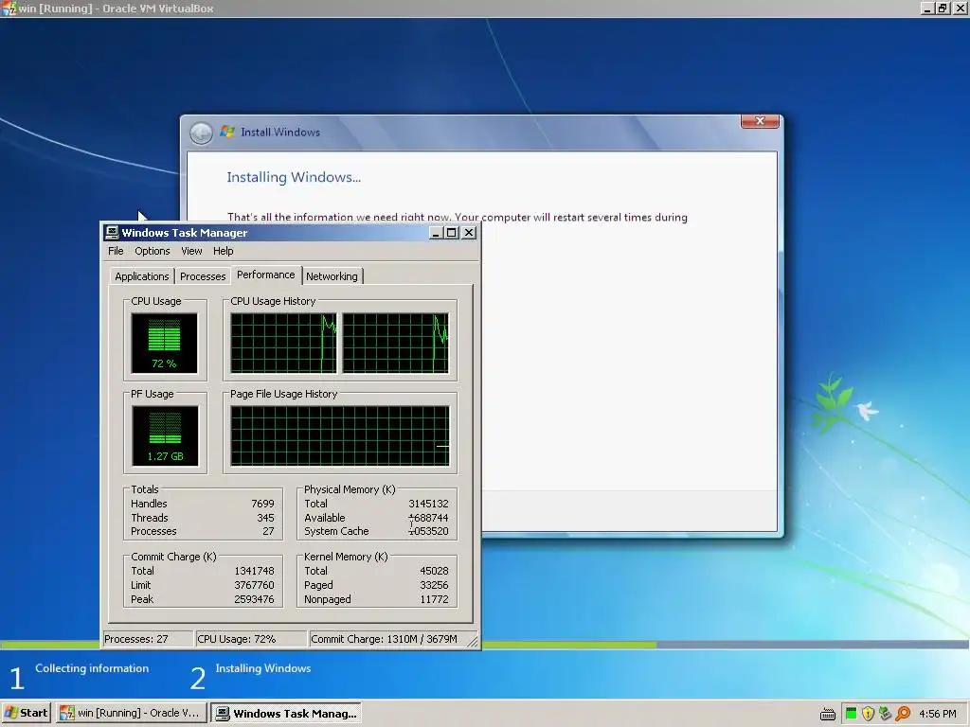This screenshot has width=970, height=727.
Task: Switch to the Processes tab
Action: [x=203, y=276]
